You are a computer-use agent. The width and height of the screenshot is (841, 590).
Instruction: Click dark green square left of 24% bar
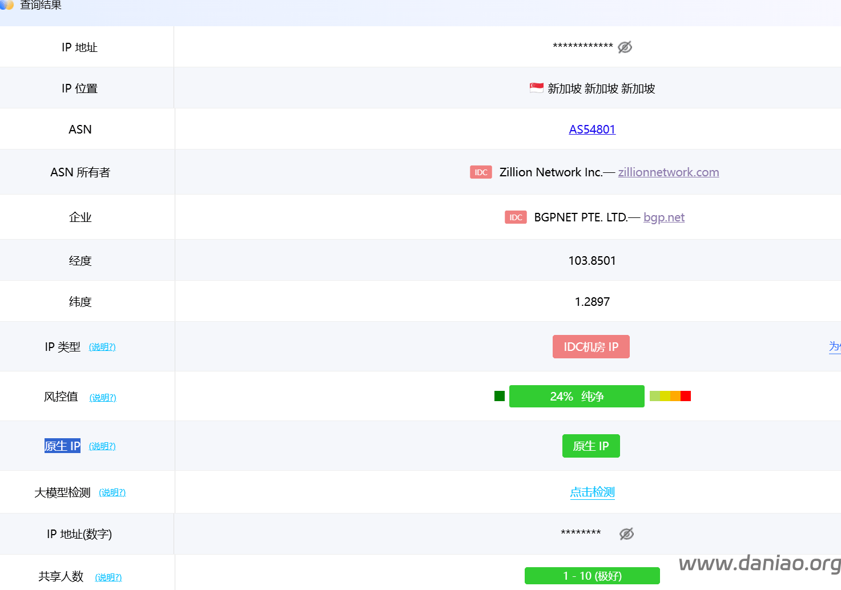coord(500,396)
